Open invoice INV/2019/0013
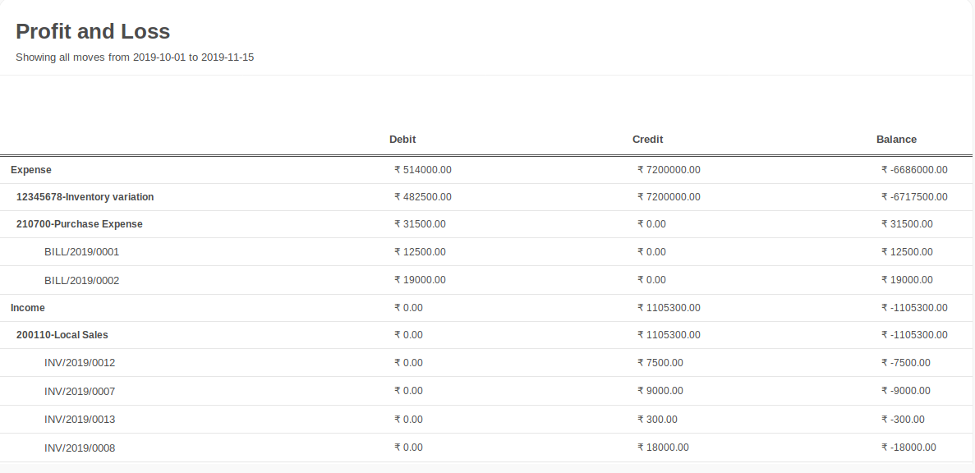Viewport: 975px width, 473px height. (80, 420)
